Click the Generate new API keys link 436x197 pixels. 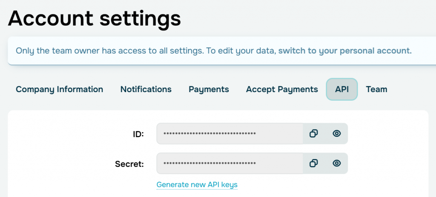pyautogui.click(x=197, y=185)
